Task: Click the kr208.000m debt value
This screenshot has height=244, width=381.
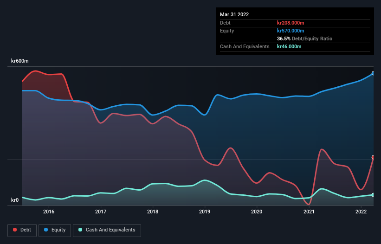Action: [291, 23]
